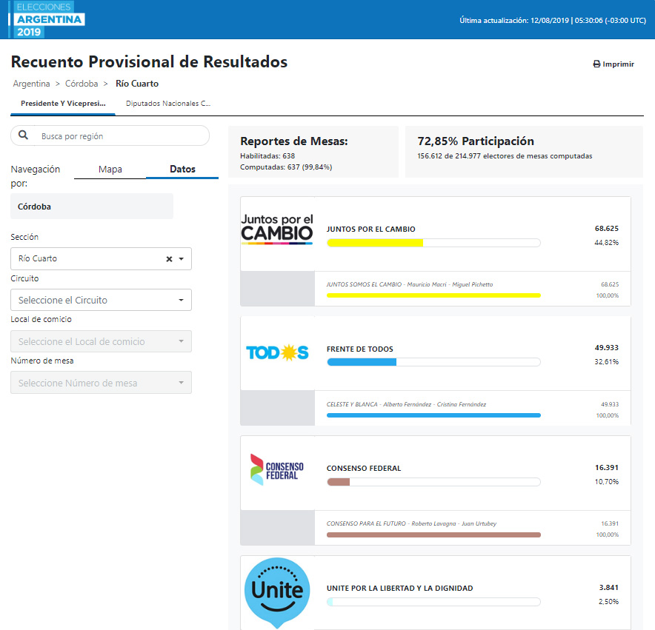Click the Habilitadas: 638 line
This screenshot has height=630, width=655.
click(x=267, y=155)
